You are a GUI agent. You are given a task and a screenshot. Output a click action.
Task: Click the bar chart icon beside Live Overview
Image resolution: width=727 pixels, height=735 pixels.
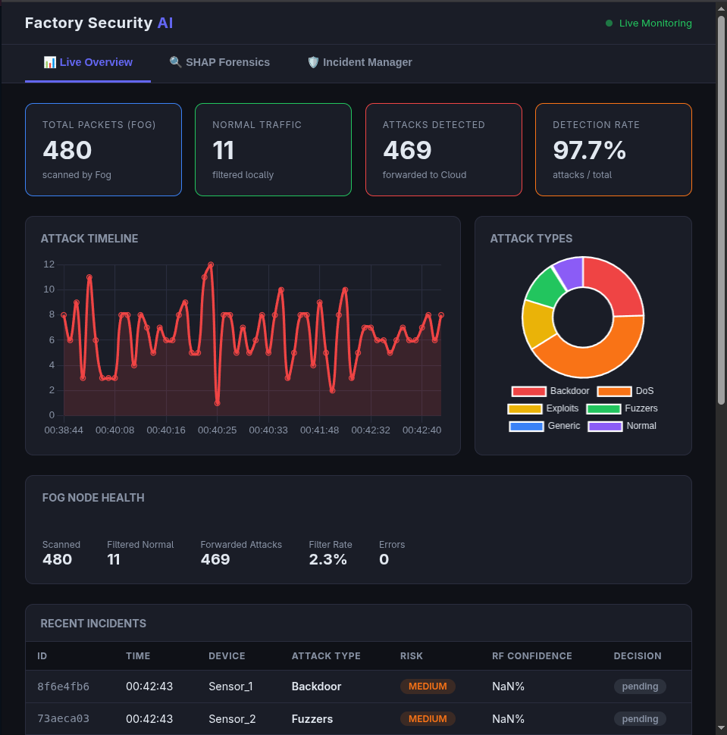[x=50, y=62]
